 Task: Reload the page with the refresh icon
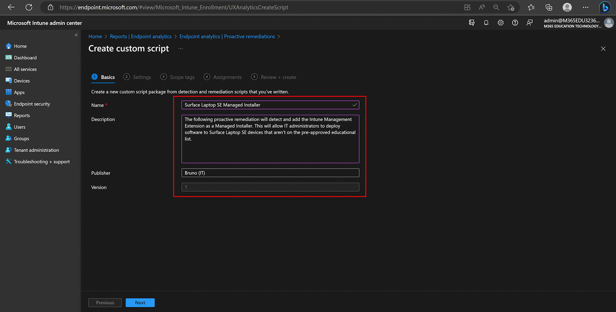point(29,7)
